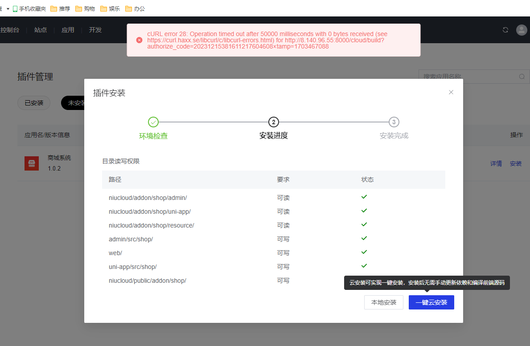Click the 环境检查 completed step checkmark
Image resolution: width=530 pixels, height=346 pixels.
pos(153,122)
